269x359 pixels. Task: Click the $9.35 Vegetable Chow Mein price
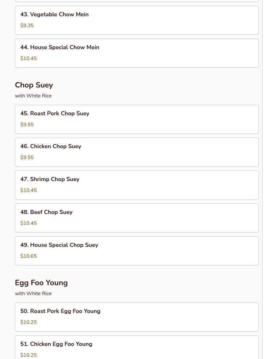[x=27, y=26]
